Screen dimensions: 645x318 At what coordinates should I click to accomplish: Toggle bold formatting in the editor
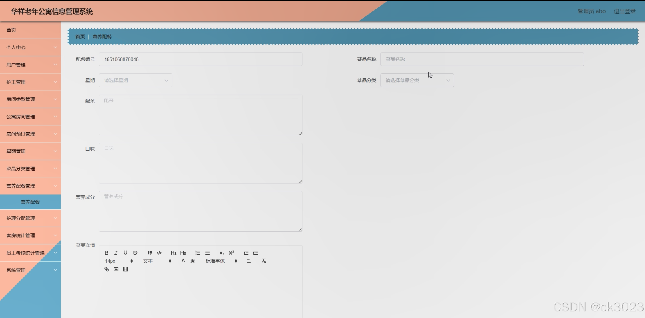coord(107,253)
